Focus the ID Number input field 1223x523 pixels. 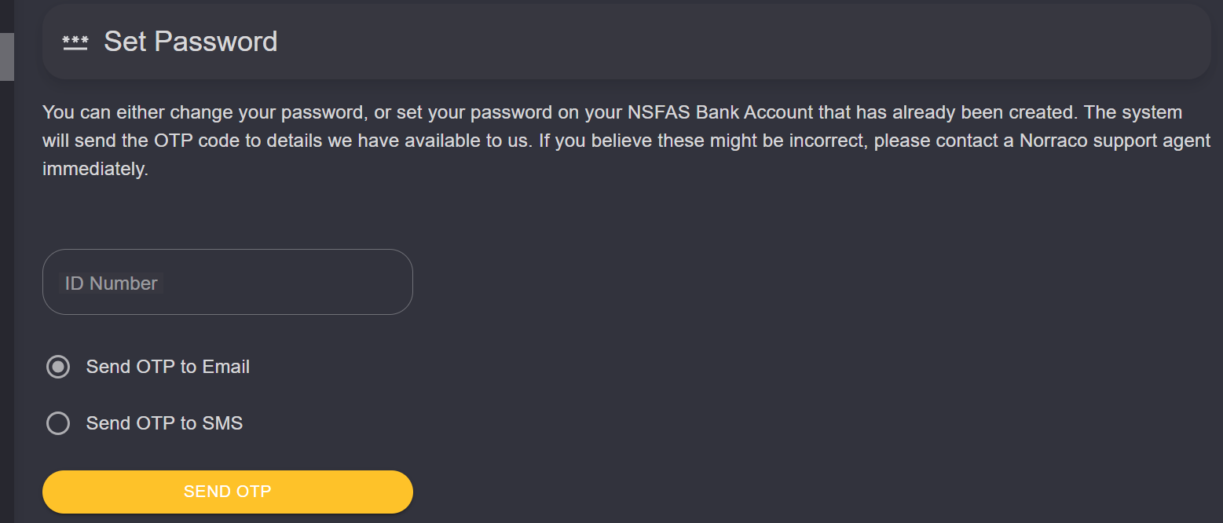[x=228, y=282]
